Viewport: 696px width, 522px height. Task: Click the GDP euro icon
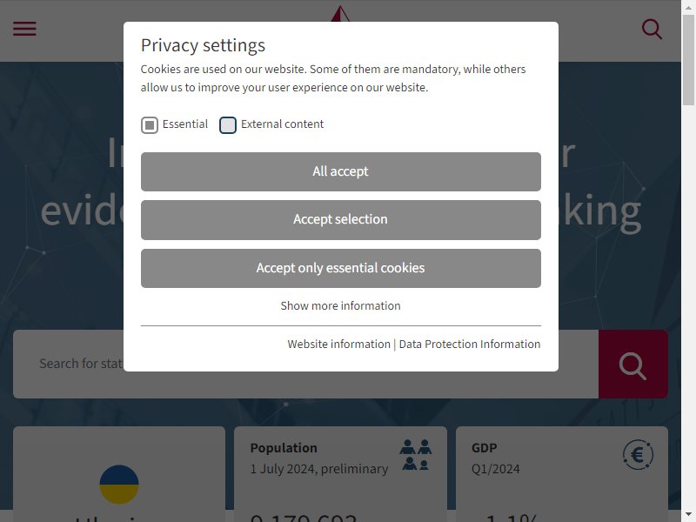click(638, 454)
